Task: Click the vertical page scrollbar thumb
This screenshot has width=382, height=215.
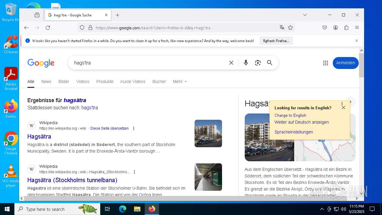Action: click(x=361, y=65)
